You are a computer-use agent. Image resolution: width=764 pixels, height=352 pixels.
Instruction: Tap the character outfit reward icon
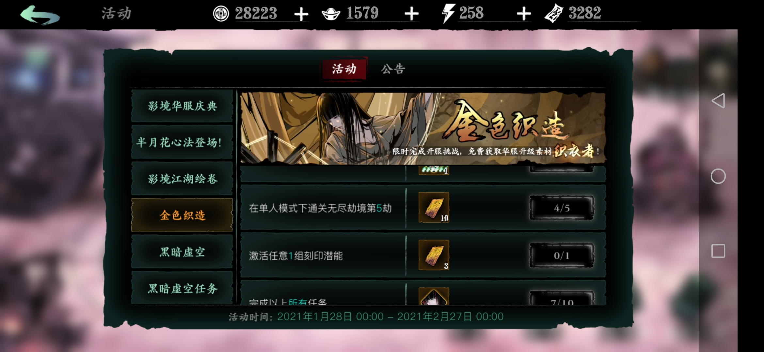[434, 296]
